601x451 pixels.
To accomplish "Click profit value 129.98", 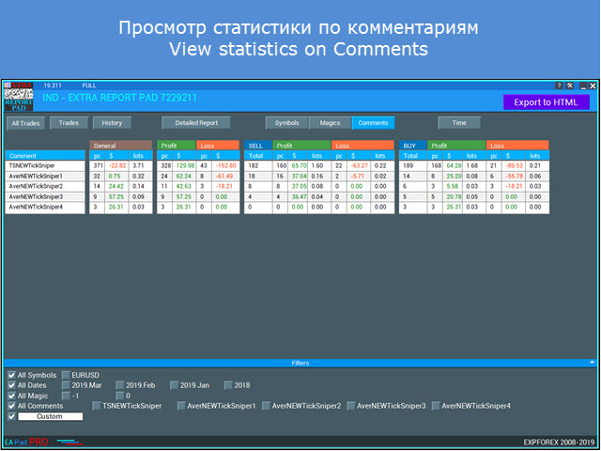I will point(184,165).
